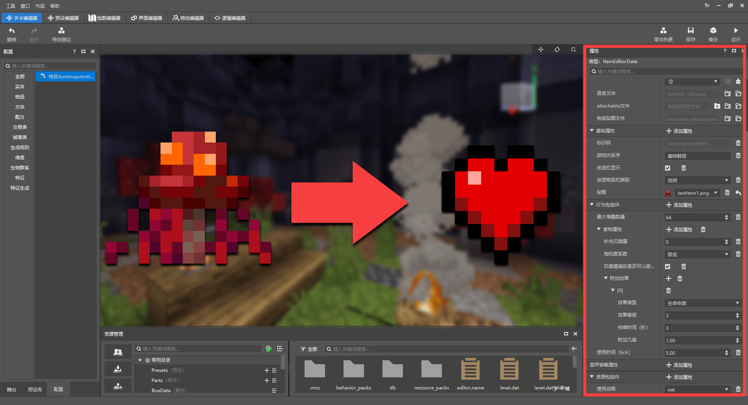Click 添加属性 beside 行为包组件
Viewport: 748px width, 405px height.
point(679,205)
